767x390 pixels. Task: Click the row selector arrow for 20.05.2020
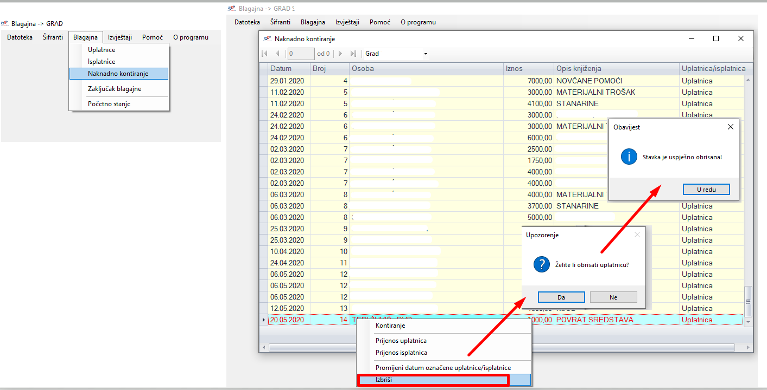click(x=264, y=320)
